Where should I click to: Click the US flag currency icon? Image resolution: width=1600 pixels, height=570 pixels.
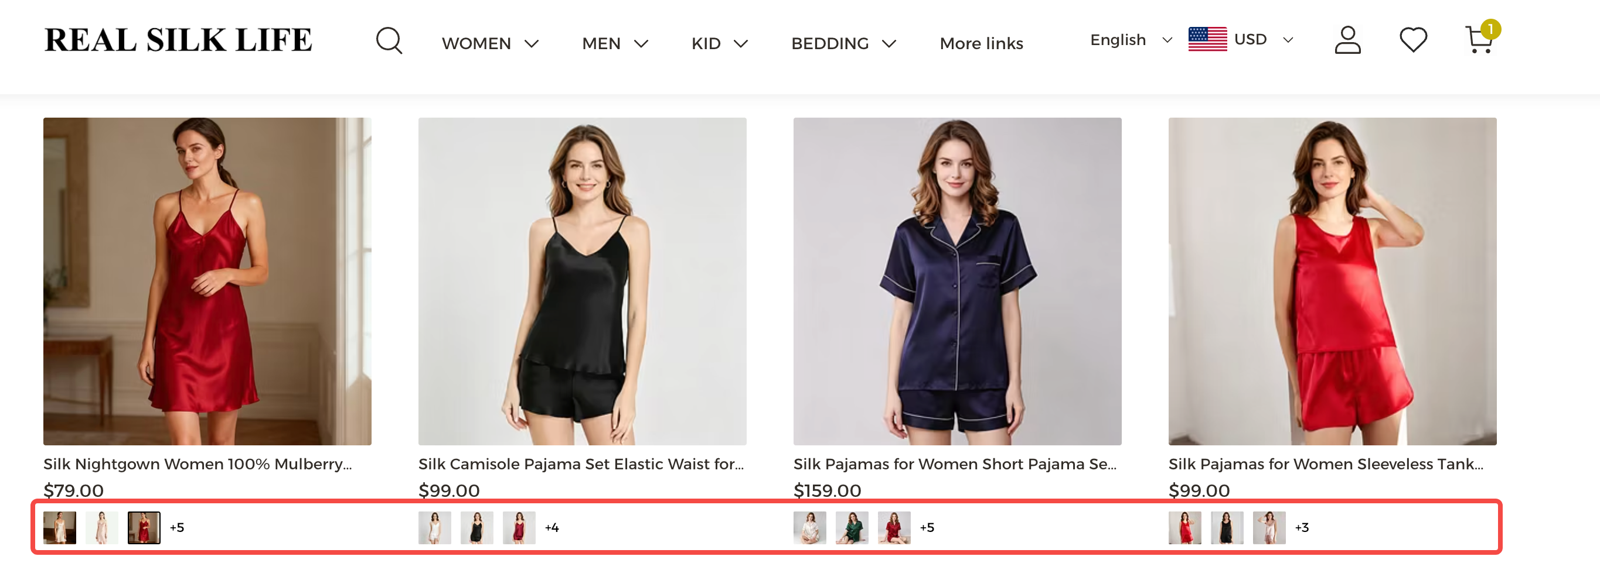click(1207, 40)
